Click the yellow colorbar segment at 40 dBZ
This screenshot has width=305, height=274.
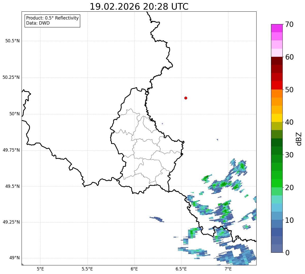(x=277, y=118)
